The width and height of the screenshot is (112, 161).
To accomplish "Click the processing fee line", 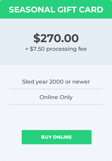I will click(x=56, y=49).
